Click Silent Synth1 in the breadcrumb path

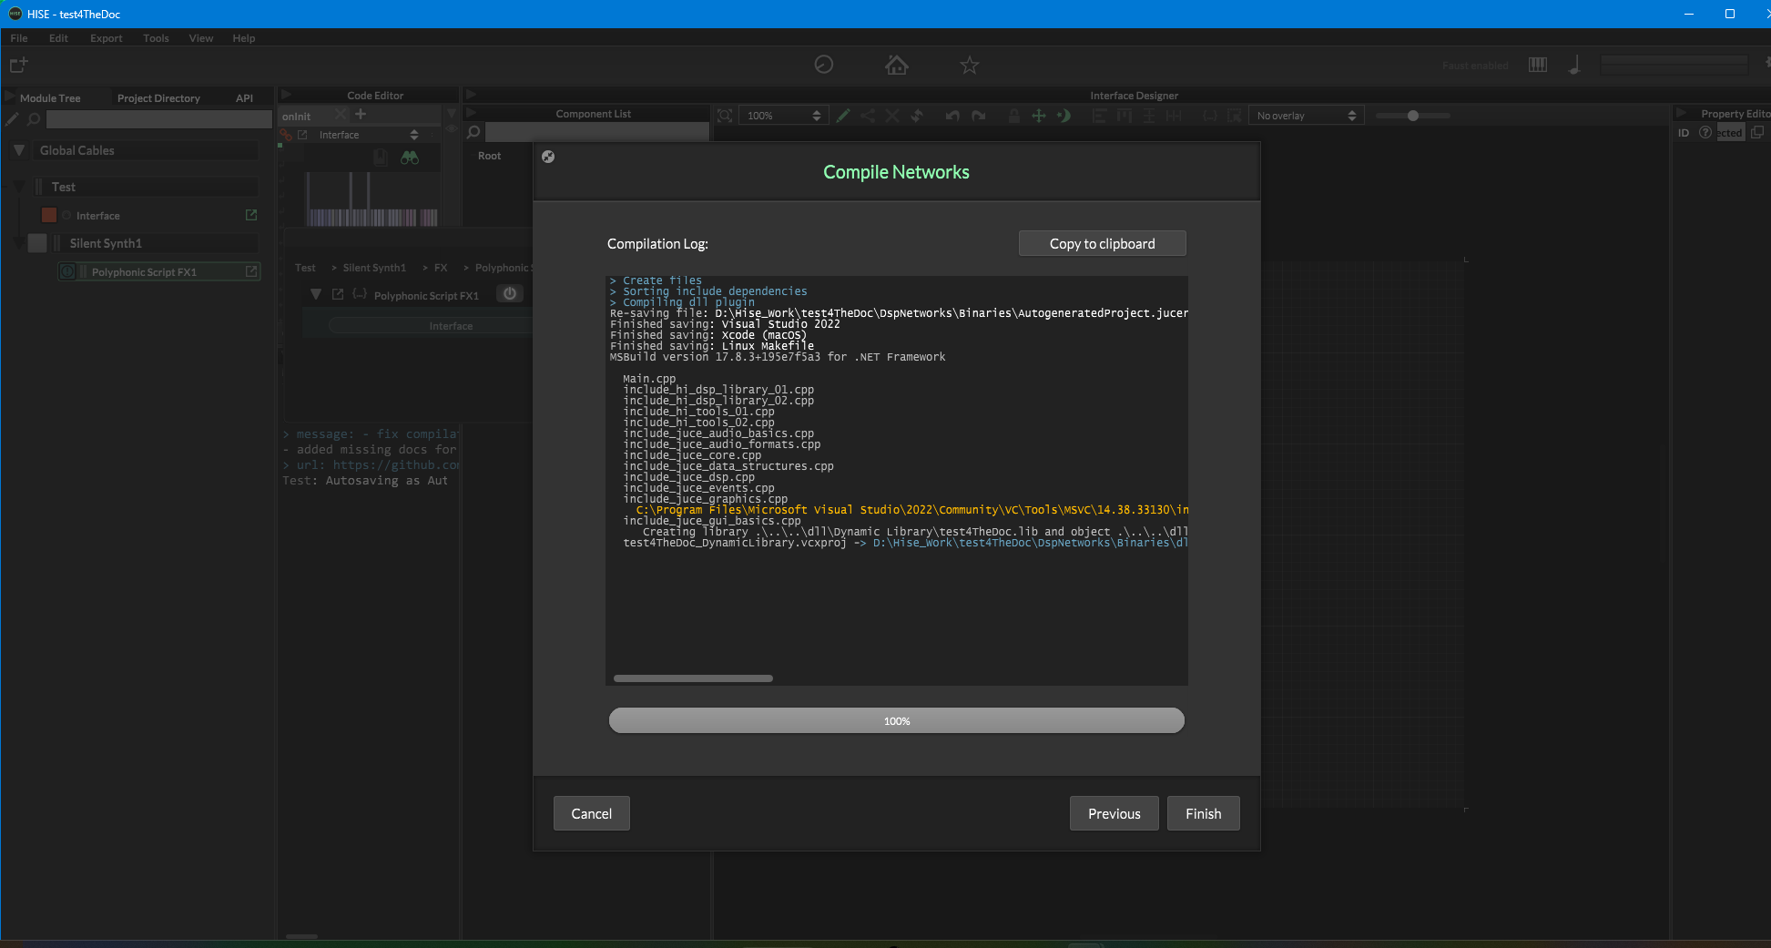(x=374, y=268)
